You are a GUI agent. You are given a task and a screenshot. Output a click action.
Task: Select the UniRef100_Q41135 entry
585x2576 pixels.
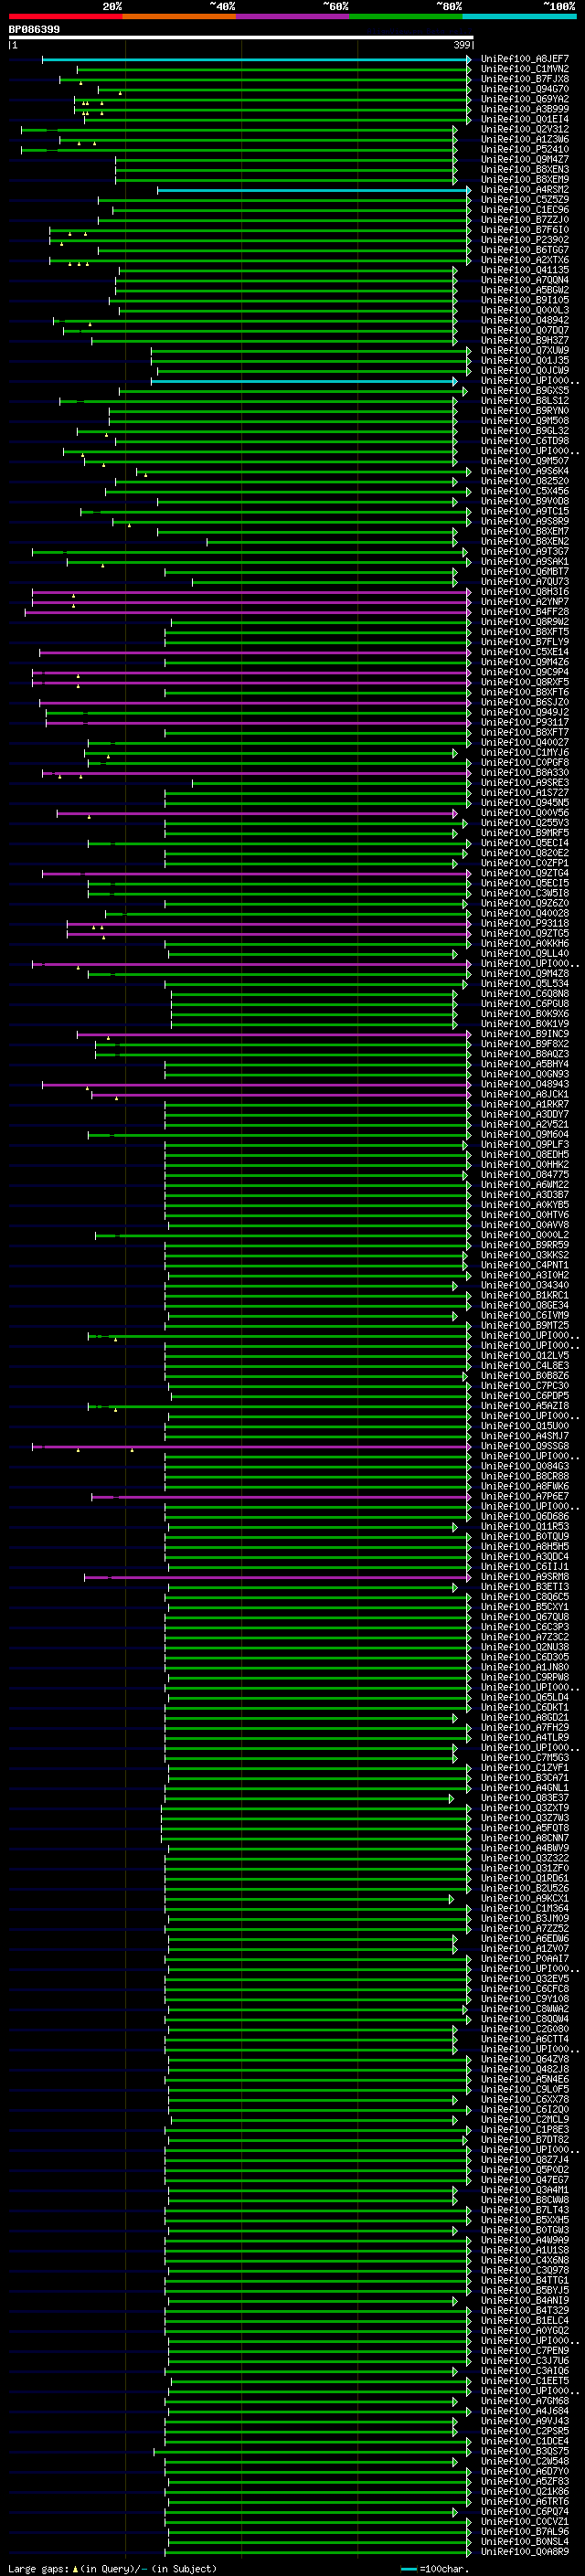tap(524, 270)
